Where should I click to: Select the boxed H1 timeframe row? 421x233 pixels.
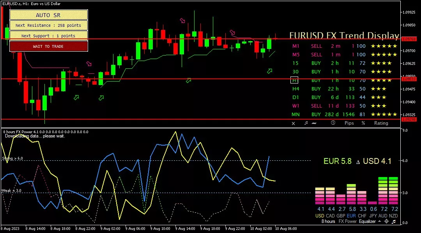click(x=294, y=80)
